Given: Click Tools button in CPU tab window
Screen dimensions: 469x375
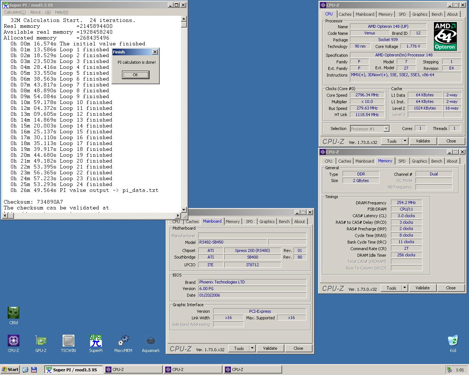Looking at the screenshot, I should pos(392,141).
